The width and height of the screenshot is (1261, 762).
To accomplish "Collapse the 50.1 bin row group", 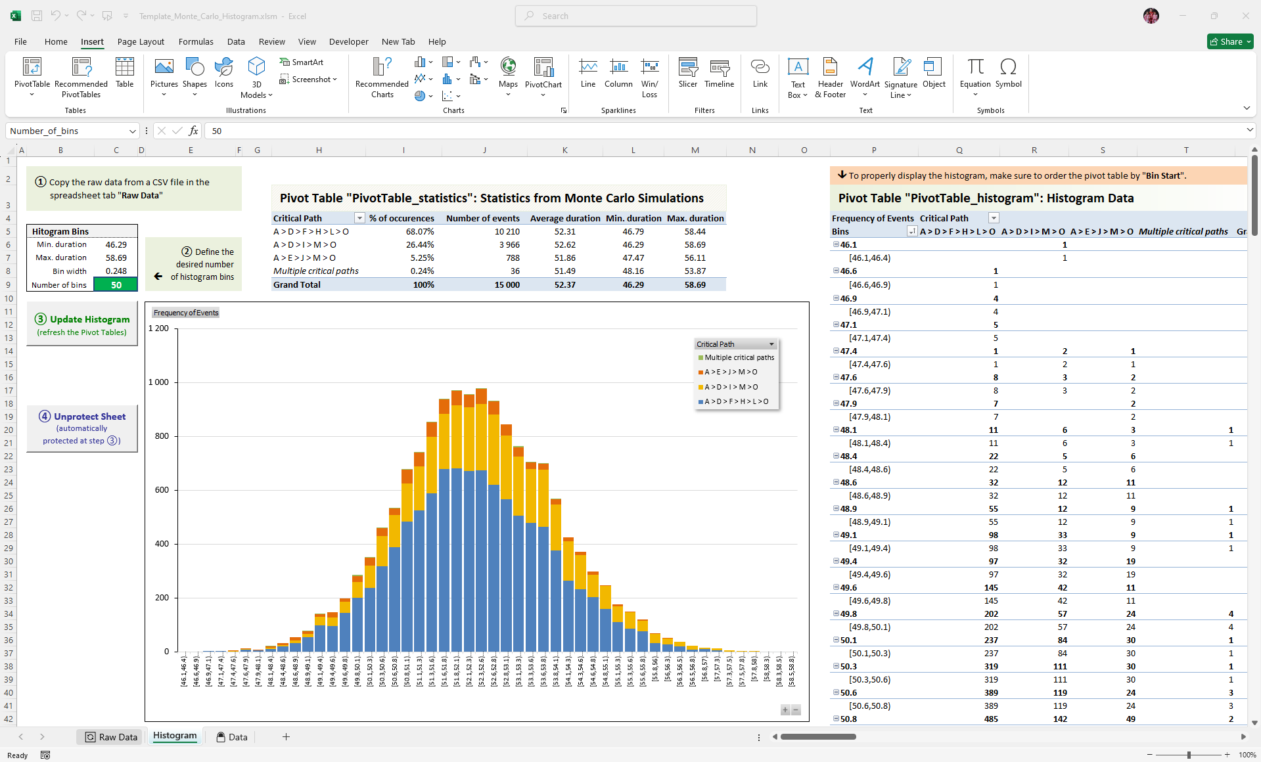I will click(836, 640).
